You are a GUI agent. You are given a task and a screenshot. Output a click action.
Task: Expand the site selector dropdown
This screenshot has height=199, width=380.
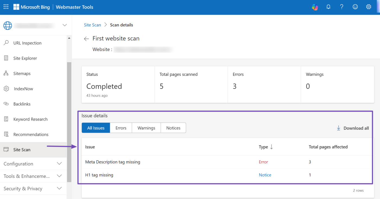tap(65, 25)
